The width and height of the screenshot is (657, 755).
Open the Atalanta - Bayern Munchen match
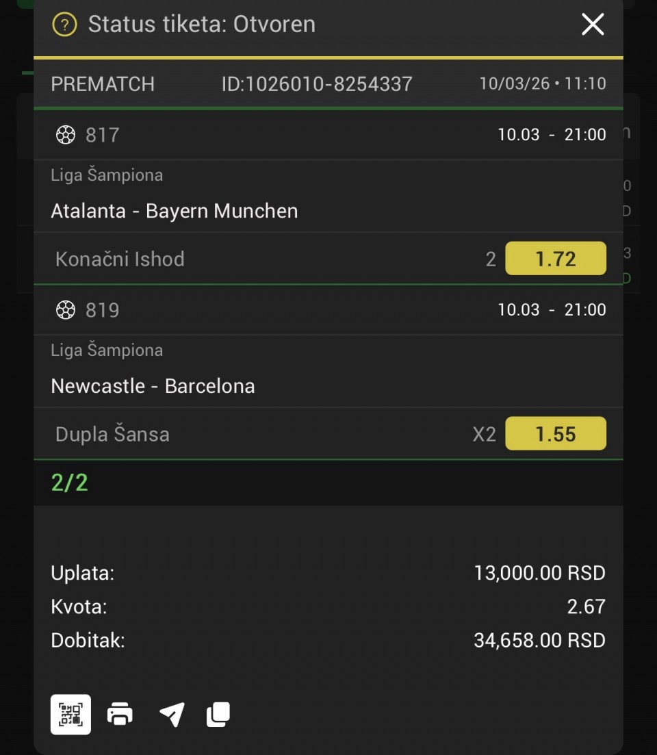pos(175,211)
